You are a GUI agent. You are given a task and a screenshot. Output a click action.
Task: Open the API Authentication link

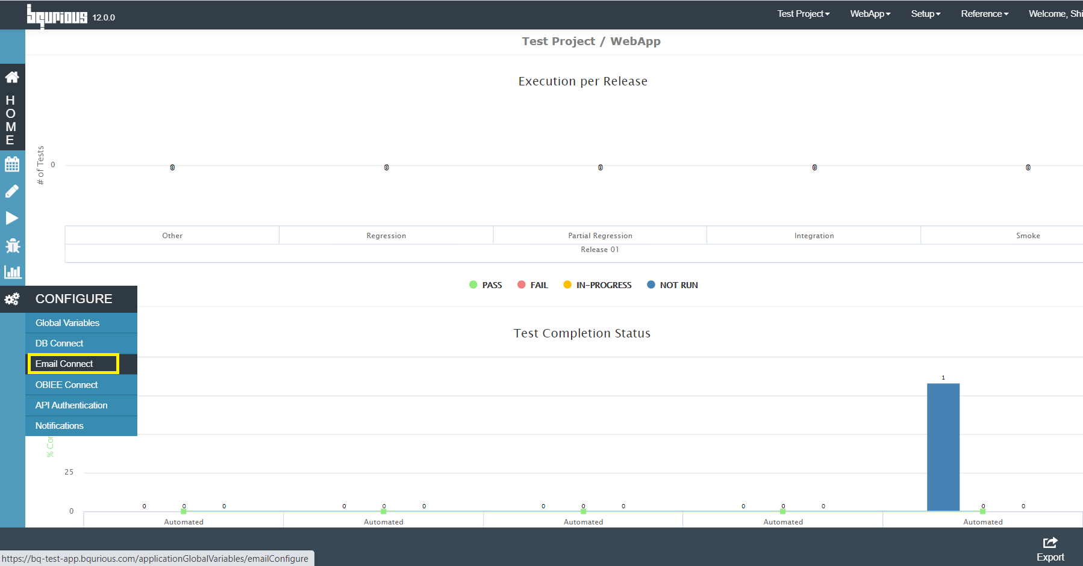pyautogui.click(x=81, y=405)
